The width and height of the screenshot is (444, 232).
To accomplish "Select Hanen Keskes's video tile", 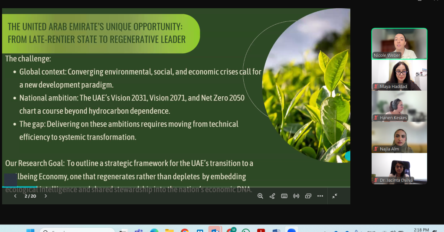I will coord(399,106).
